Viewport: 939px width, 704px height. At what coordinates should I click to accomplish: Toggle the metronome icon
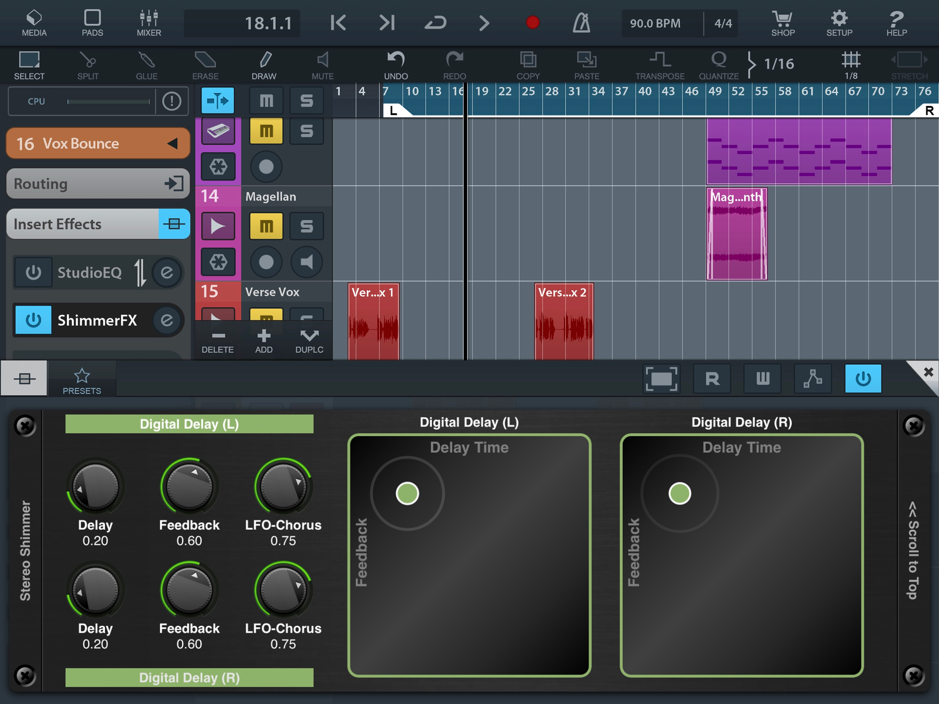click(581, 23)
